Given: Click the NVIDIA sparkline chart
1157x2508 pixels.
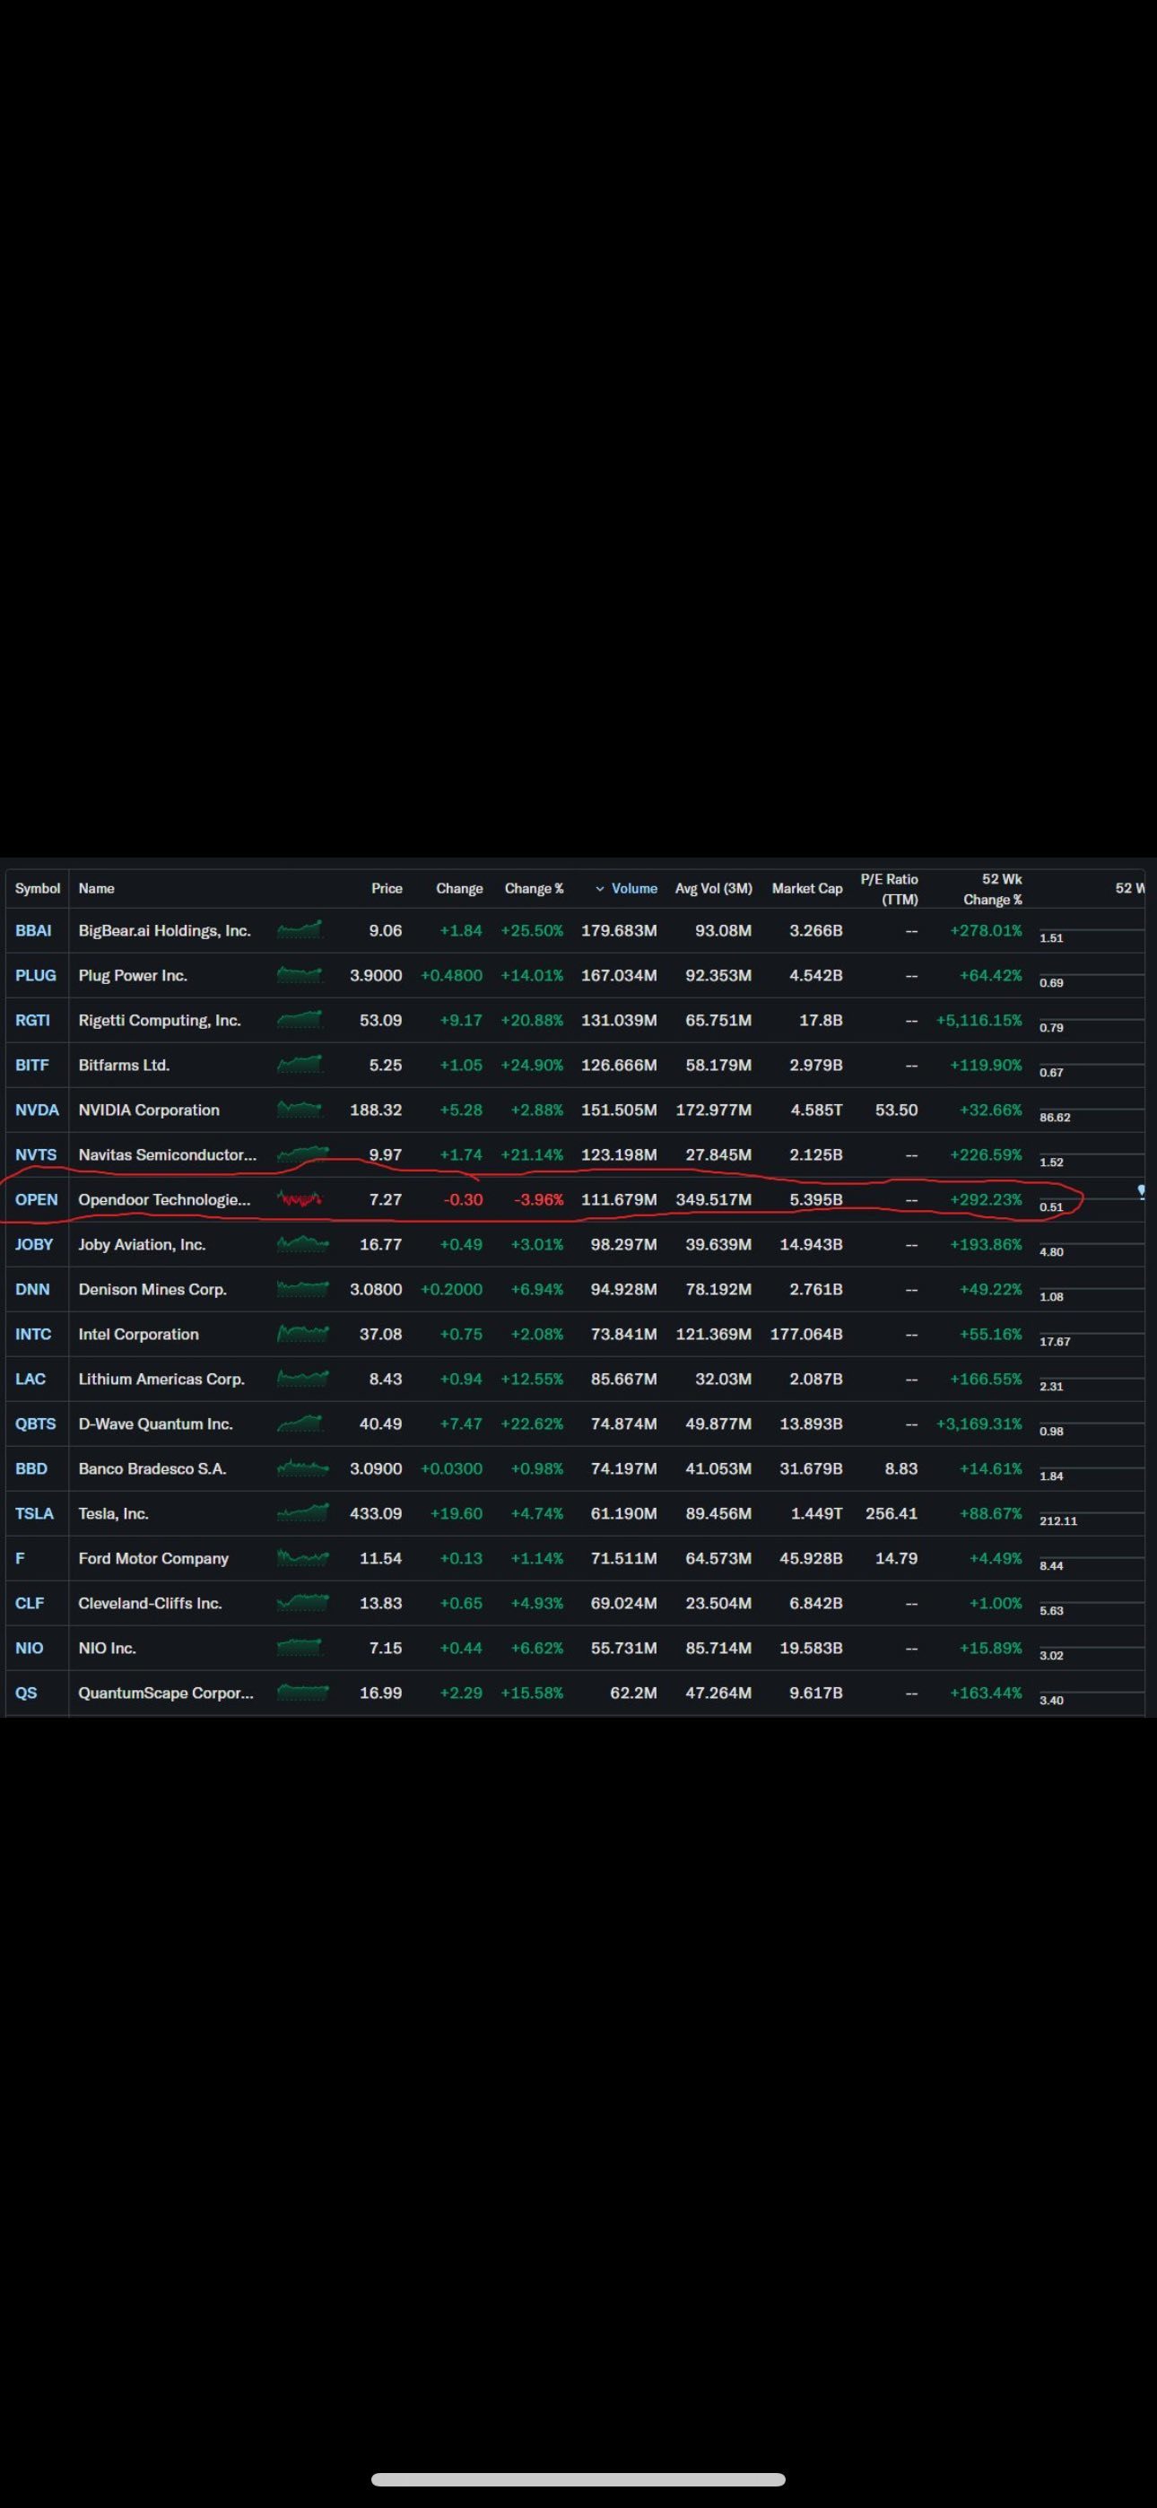Looking at the screenshot, I should point(300,1109).
